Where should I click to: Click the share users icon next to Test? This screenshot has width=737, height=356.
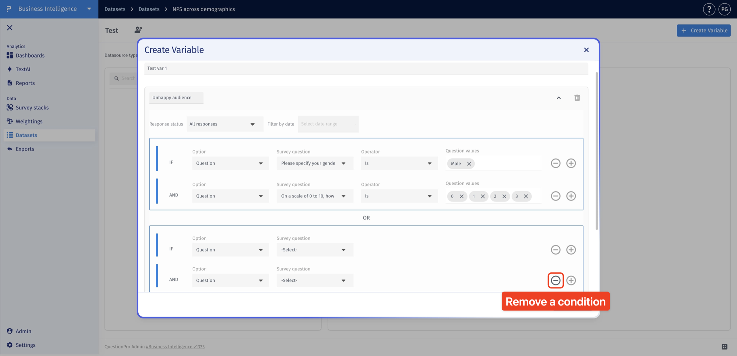point(138,30)
